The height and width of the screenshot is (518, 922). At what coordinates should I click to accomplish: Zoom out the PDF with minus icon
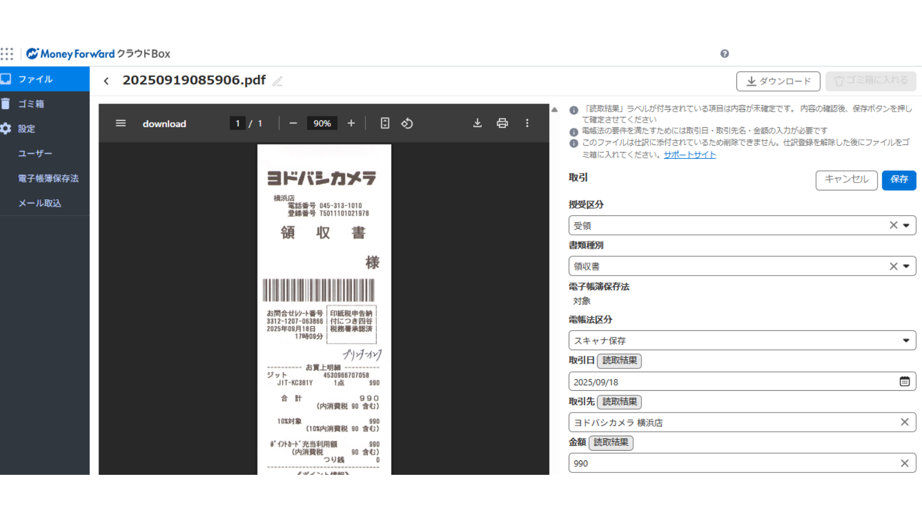pyautogui.click(x=293, y=123)
